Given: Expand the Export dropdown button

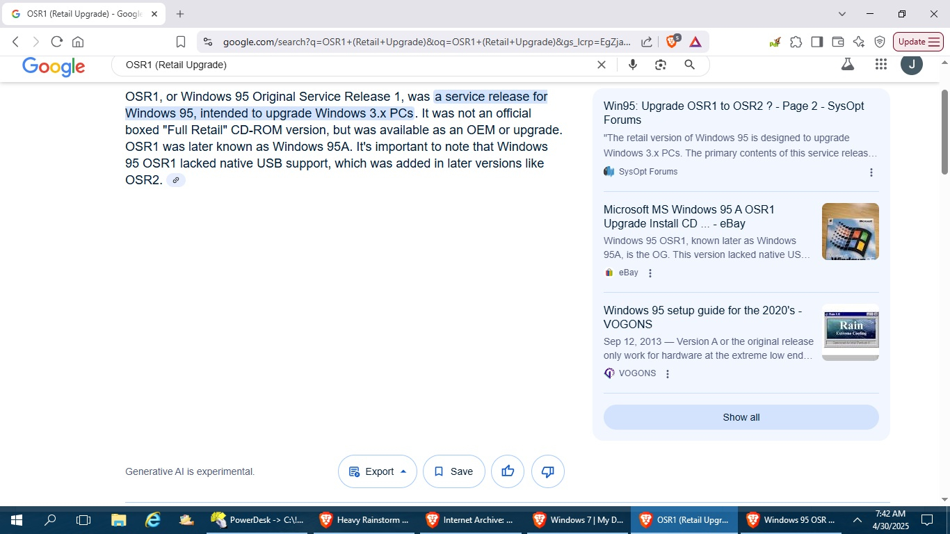Looking at the screenshot, I should pyautogui.click(x=378, y=471).
